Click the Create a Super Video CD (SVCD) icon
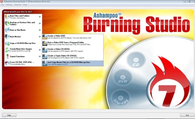This screenshot has height=119, width=195. tap(45, 57)
